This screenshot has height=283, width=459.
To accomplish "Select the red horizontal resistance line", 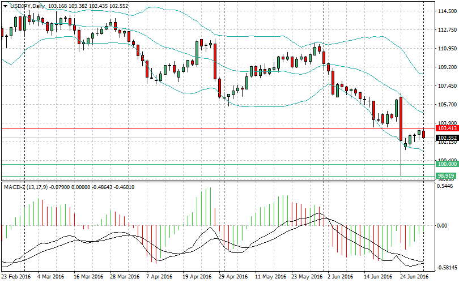I will [218, 128].
